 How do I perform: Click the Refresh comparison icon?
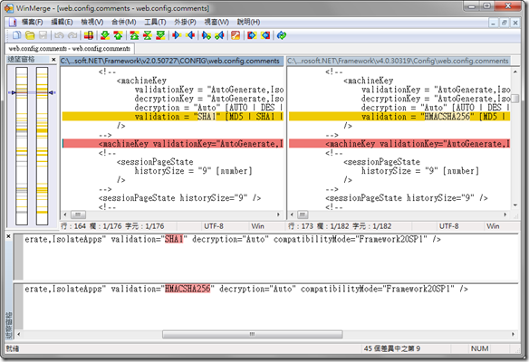(x=282, y=35)
